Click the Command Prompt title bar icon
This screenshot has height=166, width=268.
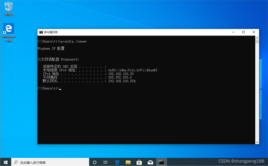41,32
